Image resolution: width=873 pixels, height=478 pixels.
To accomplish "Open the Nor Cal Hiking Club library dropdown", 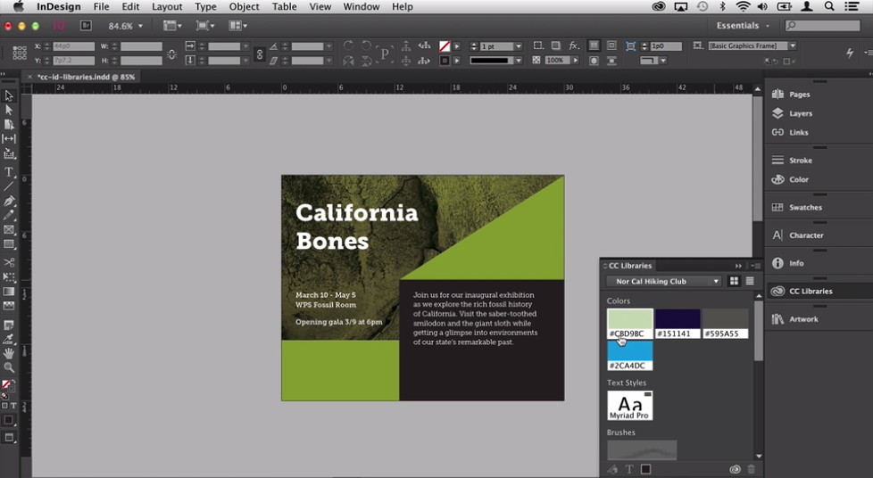I will point(663,281).
